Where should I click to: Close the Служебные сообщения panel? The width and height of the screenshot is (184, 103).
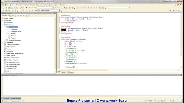pyautogui.click(x=181, y=75)
